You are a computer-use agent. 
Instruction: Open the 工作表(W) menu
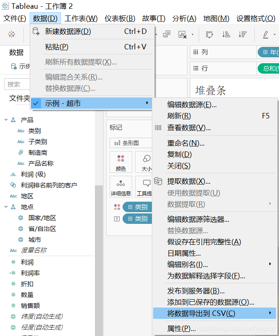(81, 18)
